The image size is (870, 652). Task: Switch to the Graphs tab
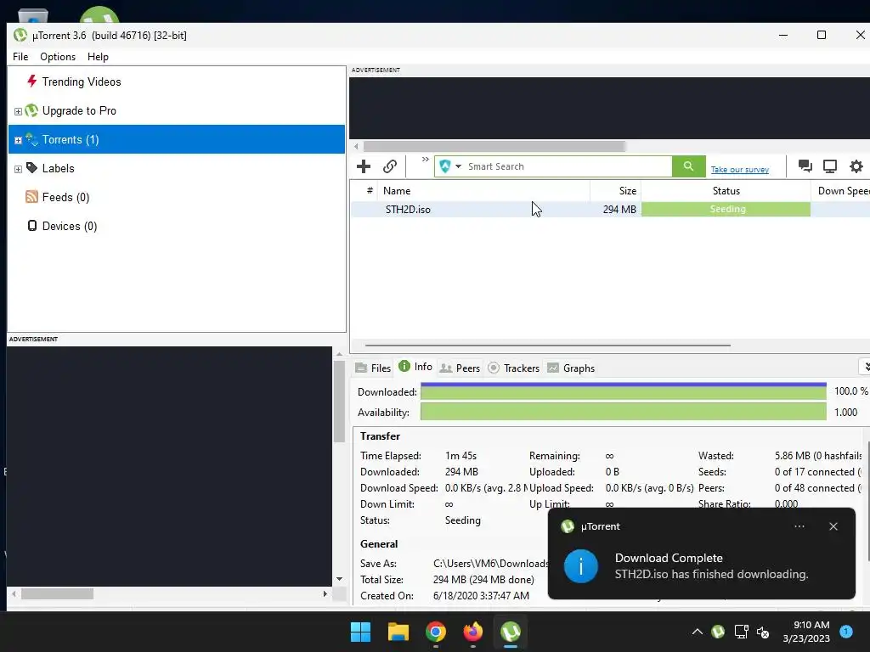coord(571,368)
